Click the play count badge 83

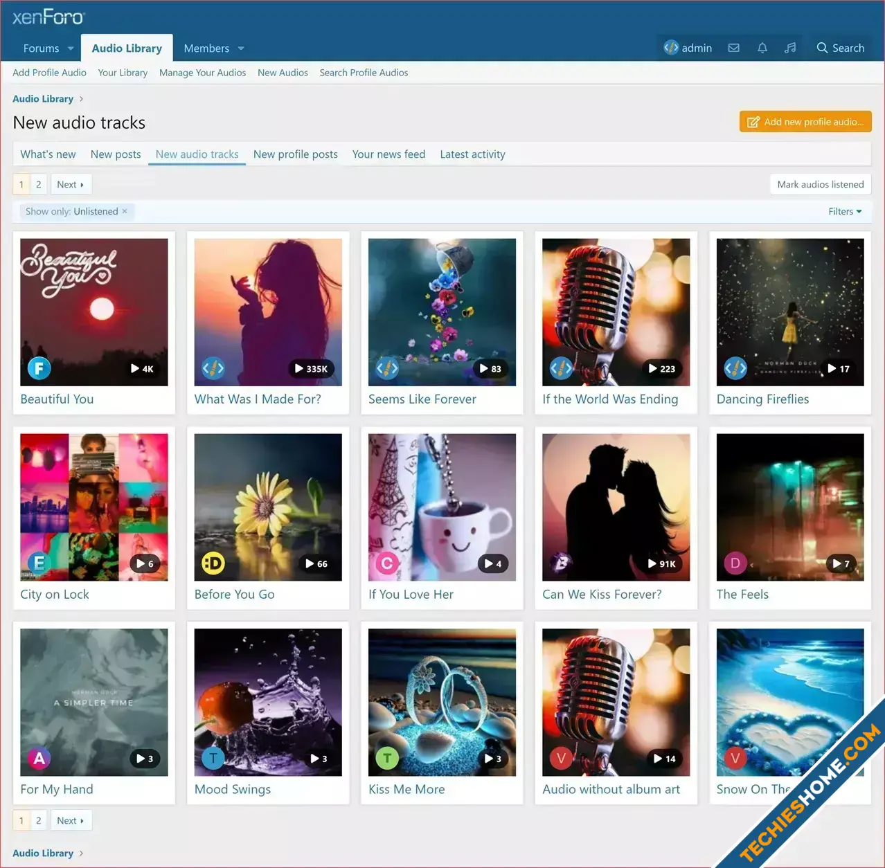(x=490, y=369)
